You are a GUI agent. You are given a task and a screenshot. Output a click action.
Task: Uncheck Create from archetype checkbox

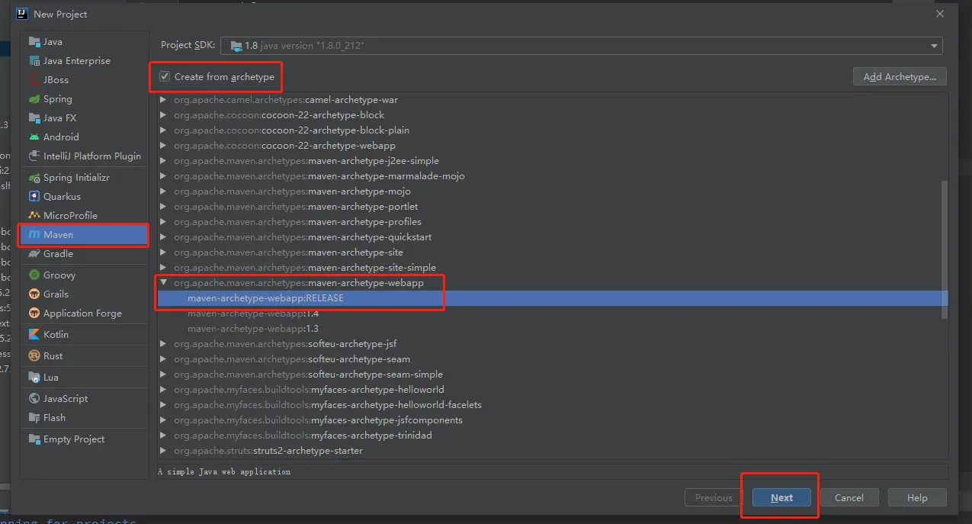pos(165,77)
